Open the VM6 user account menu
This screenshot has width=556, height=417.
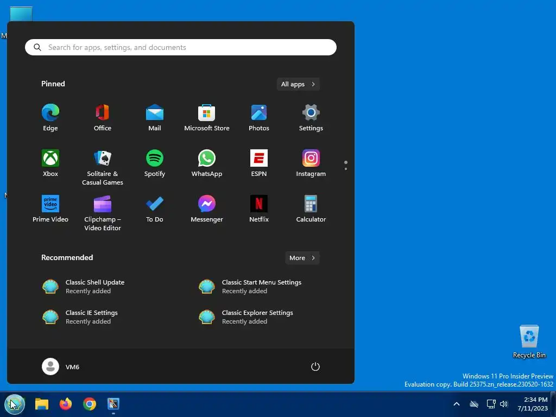[61, 367]
